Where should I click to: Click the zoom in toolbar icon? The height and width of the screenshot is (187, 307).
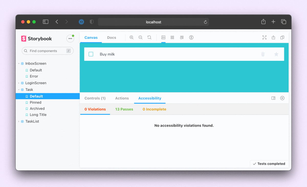131,38
